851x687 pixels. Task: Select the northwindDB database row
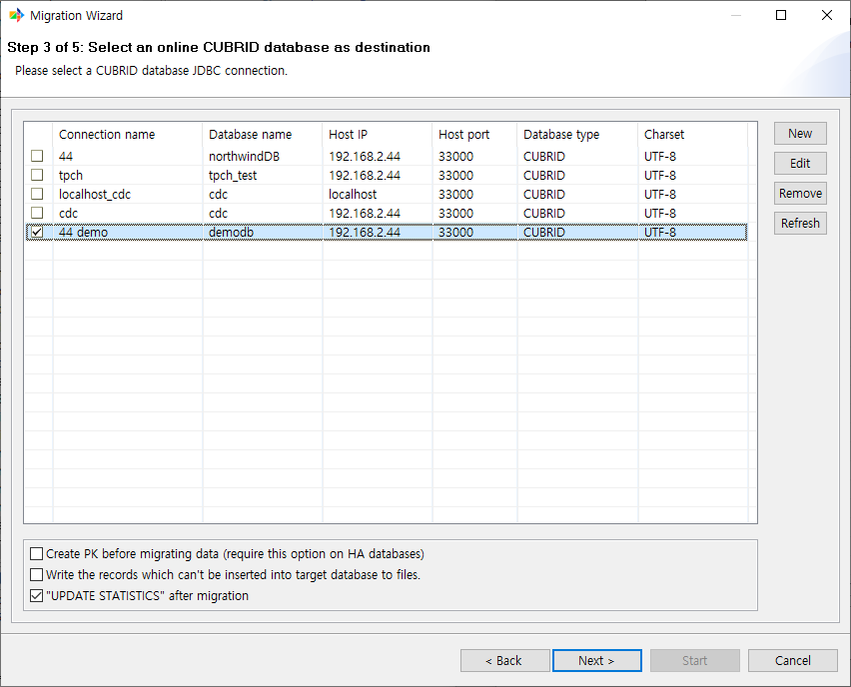coord(244,157)
